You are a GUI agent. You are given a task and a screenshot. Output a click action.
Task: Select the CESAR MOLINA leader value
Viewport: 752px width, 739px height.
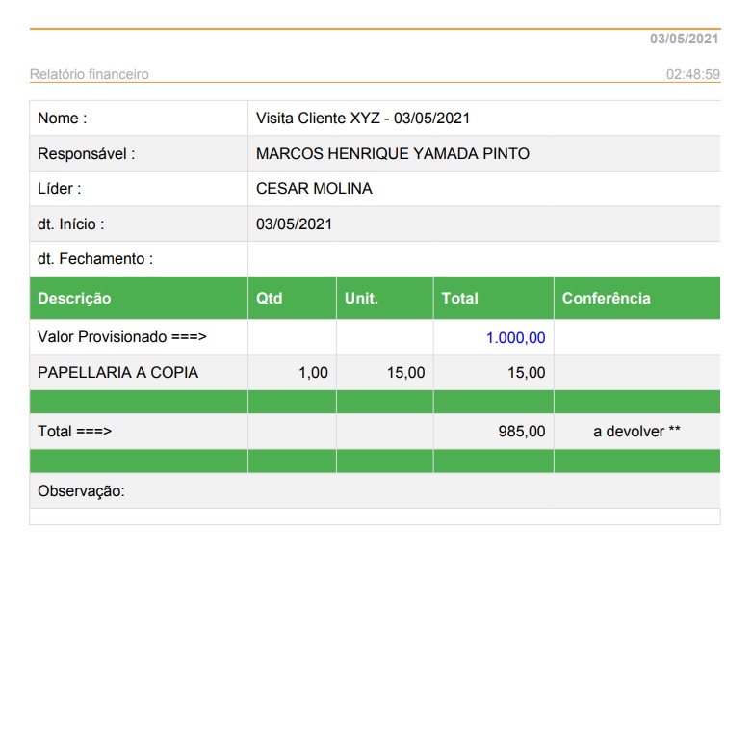click(314, 189)
